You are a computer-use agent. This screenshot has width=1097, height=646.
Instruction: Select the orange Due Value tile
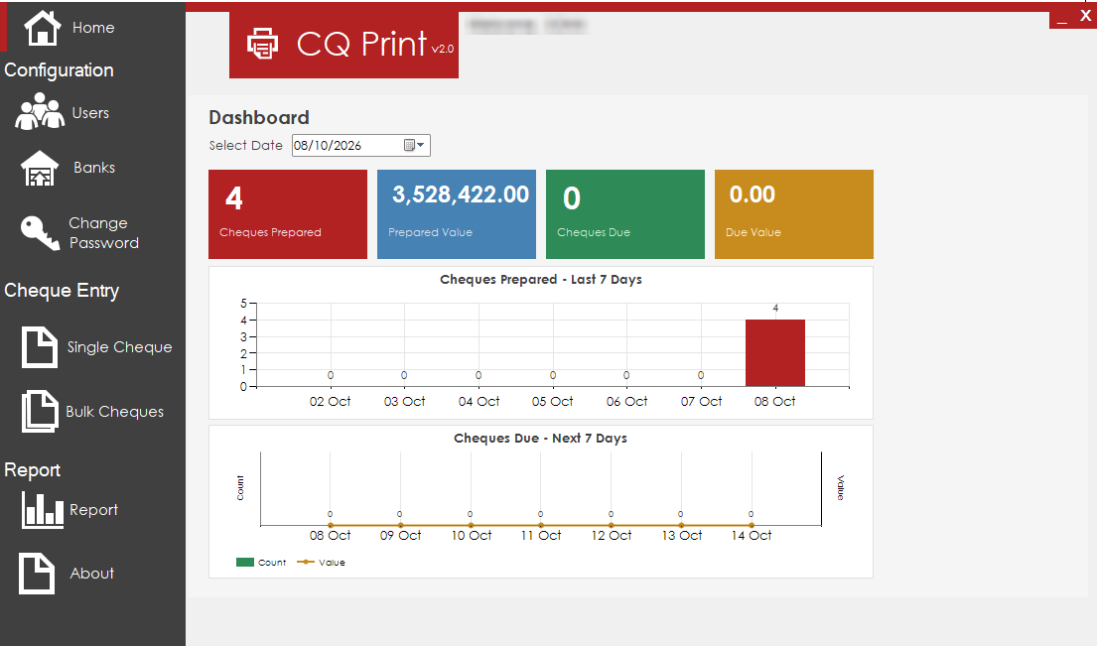point(794,214)
